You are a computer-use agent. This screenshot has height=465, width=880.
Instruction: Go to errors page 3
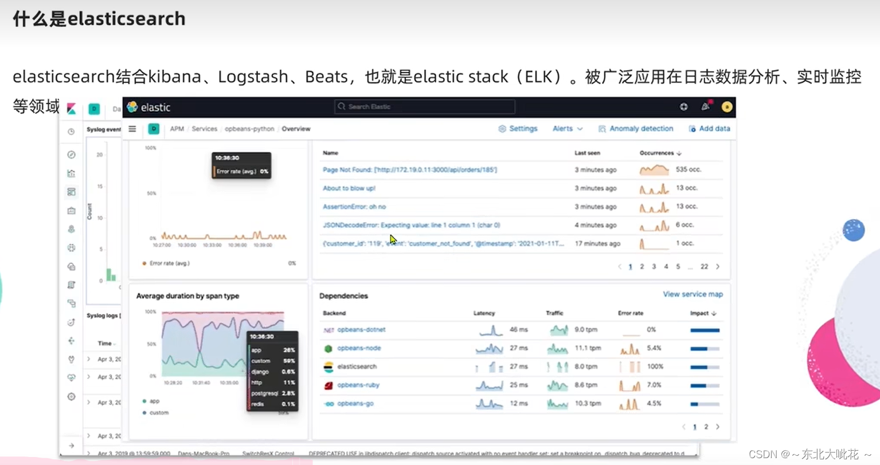click(x=654, y=266)
